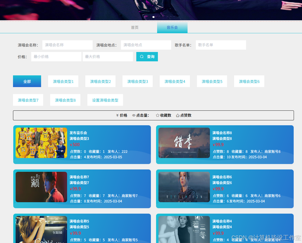Focus the 演唱会地点 input field
302x243 pixels.
[x=146, y=45]
